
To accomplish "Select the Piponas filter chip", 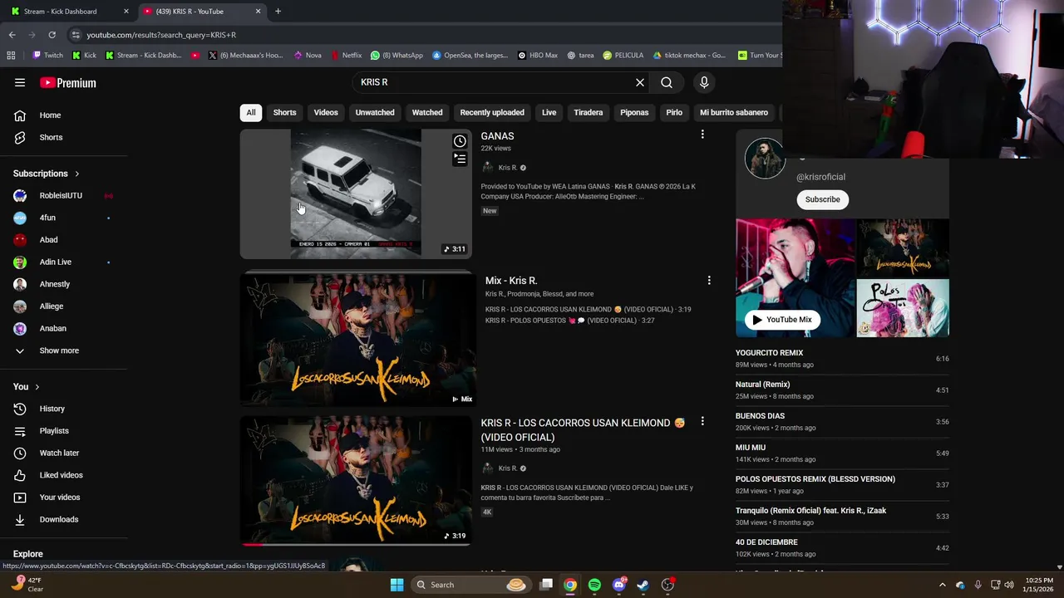I will tap(634, 112).
